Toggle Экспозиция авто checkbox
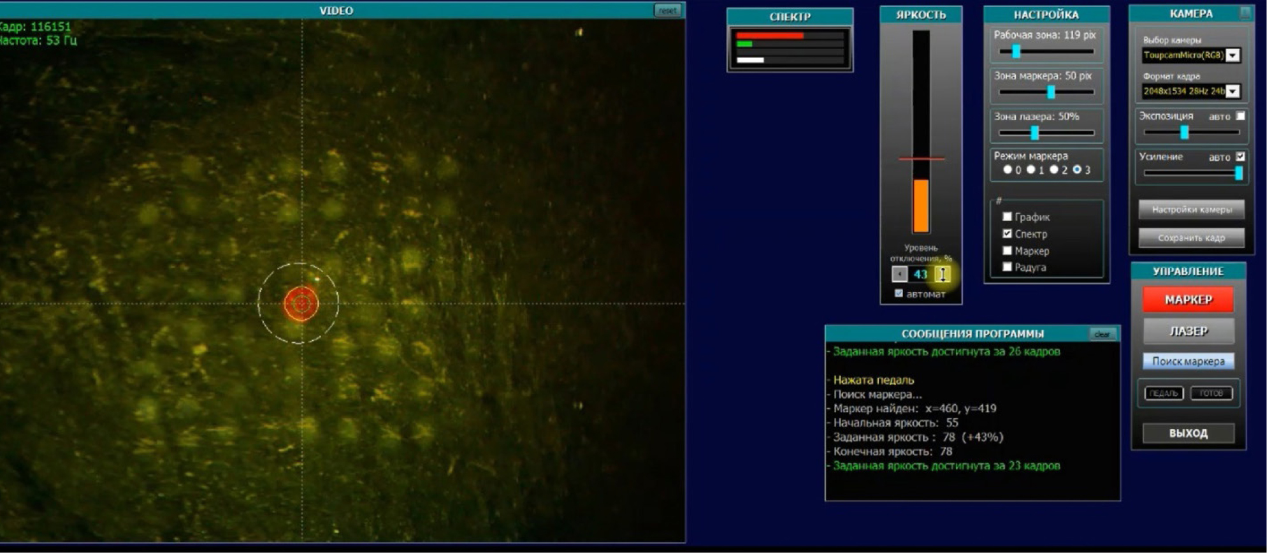Viewport: 1272px width, 554px height. pos(1240,116)
